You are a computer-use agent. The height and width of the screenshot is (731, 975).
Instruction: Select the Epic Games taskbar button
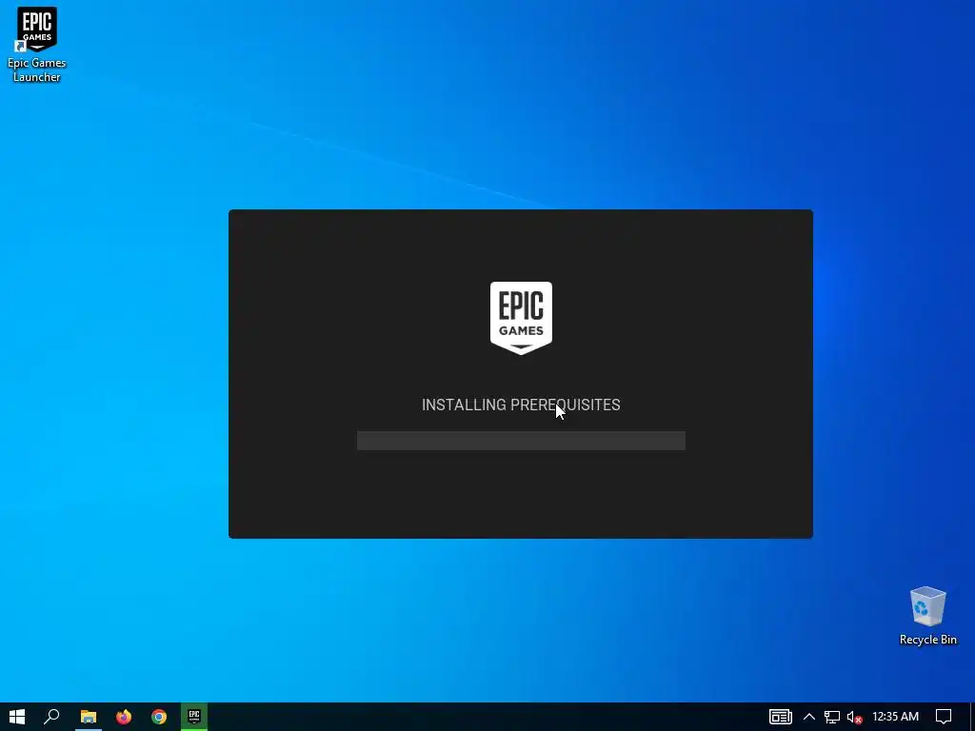click(194, 717)
